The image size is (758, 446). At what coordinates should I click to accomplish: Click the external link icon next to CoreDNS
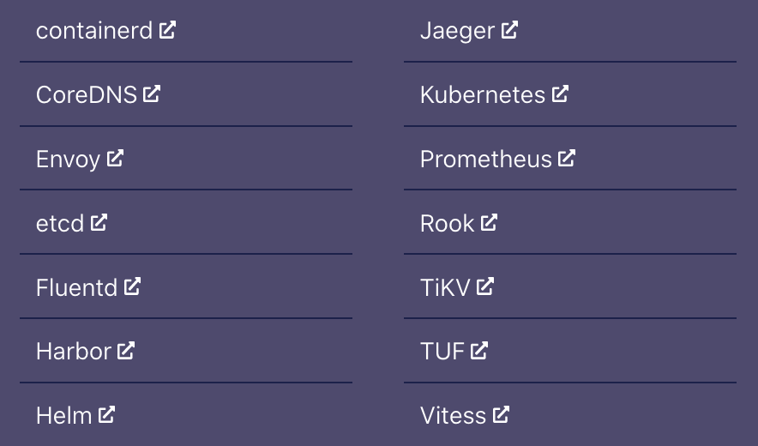[x=152, y=93]
